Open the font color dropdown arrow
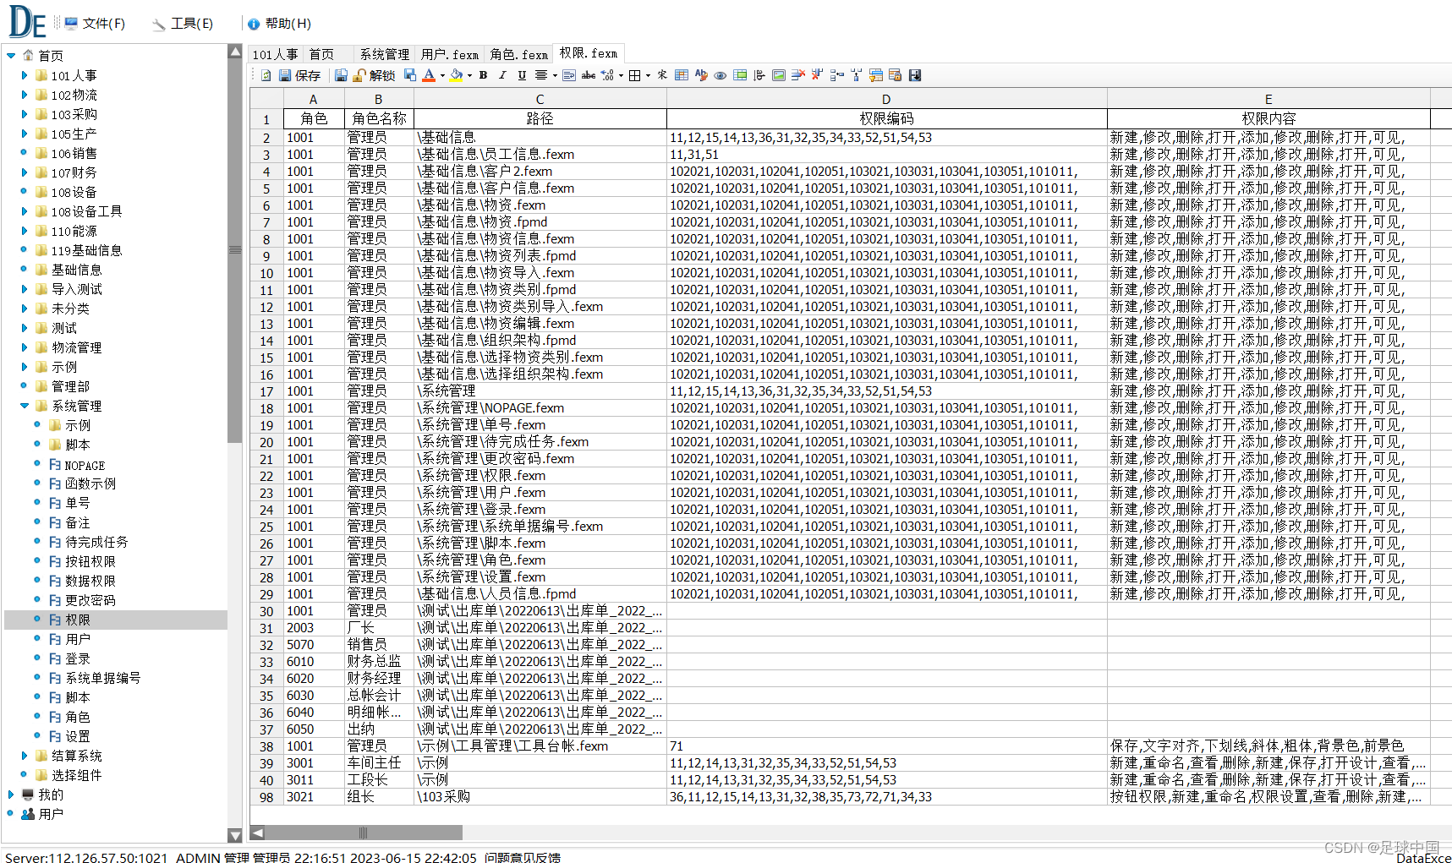 [x=442, y=75]
